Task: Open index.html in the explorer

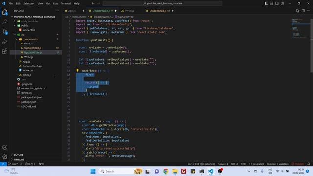Action: pyautogui.click(x=29, y=30)
